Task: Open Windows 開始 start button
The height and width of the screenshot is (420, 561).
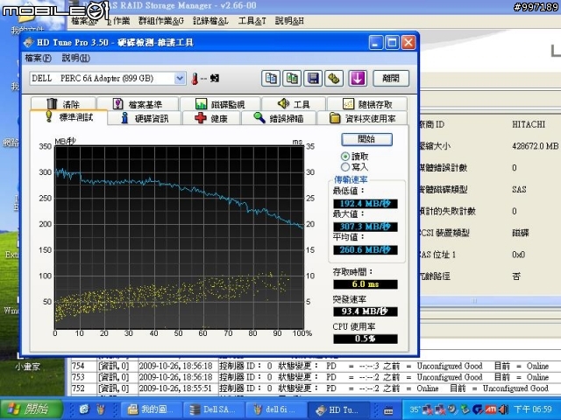Action: pos(32,409)
